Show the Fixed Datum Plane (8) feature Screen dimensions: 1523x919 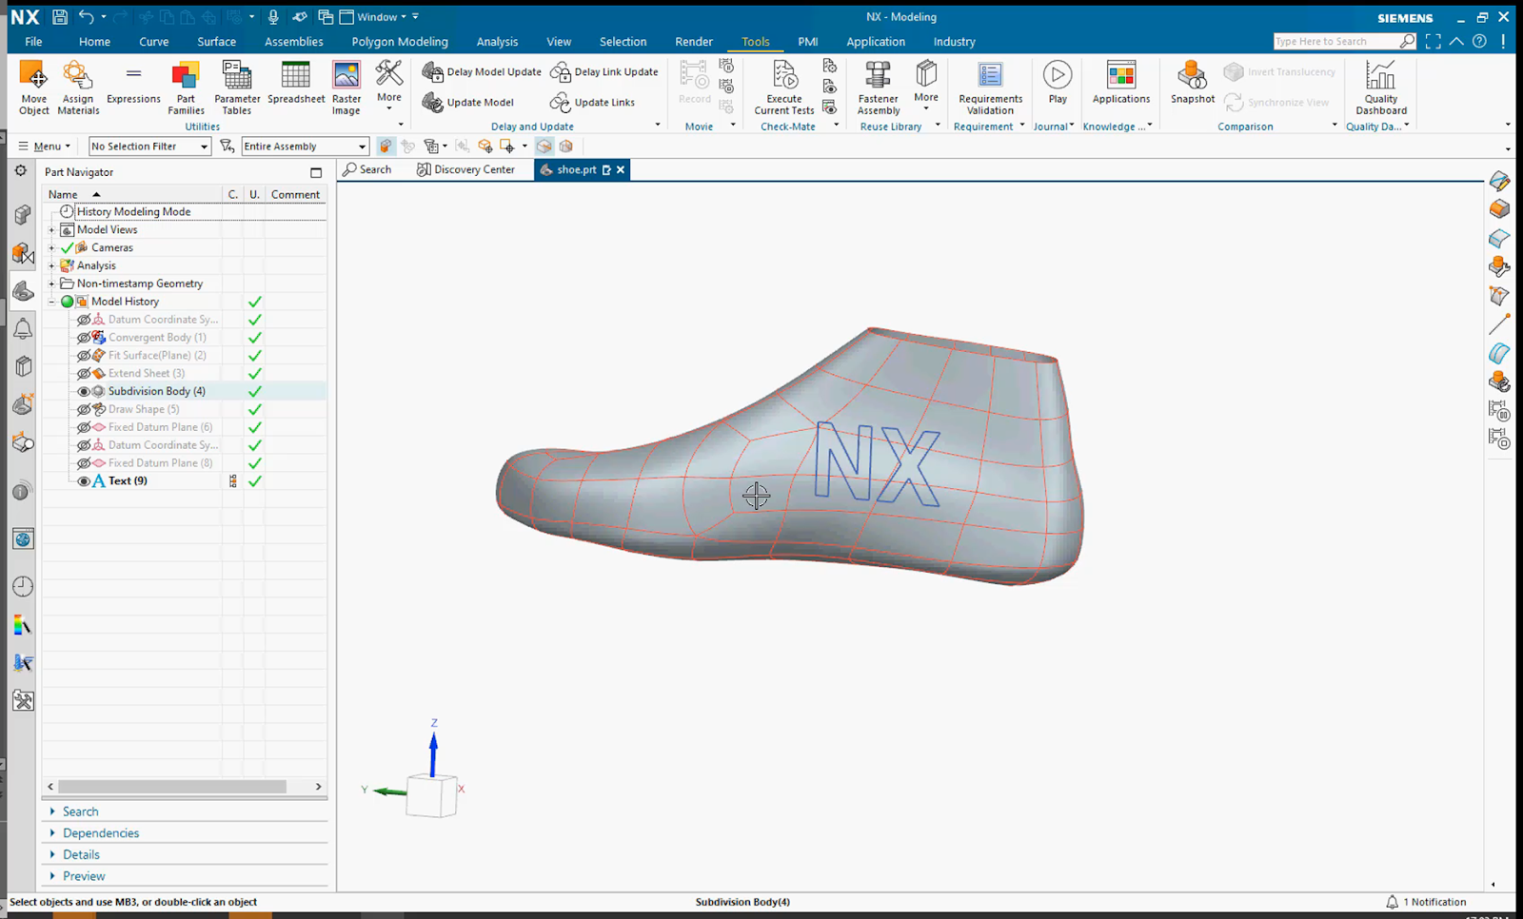pos(84,463)
